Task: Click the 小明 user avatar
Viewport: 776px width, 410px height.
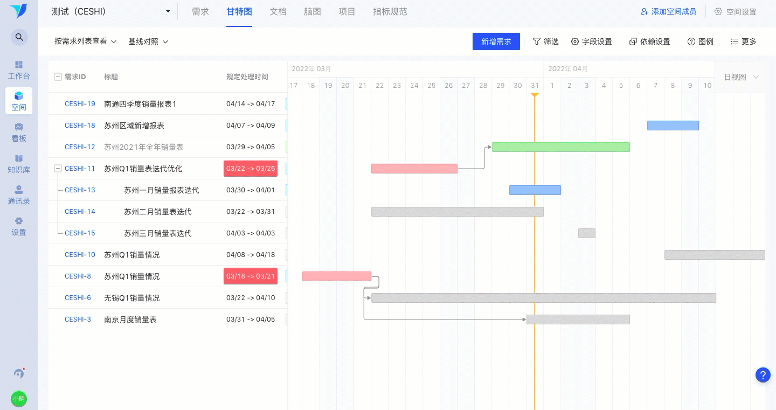Action: pos(19,399)
